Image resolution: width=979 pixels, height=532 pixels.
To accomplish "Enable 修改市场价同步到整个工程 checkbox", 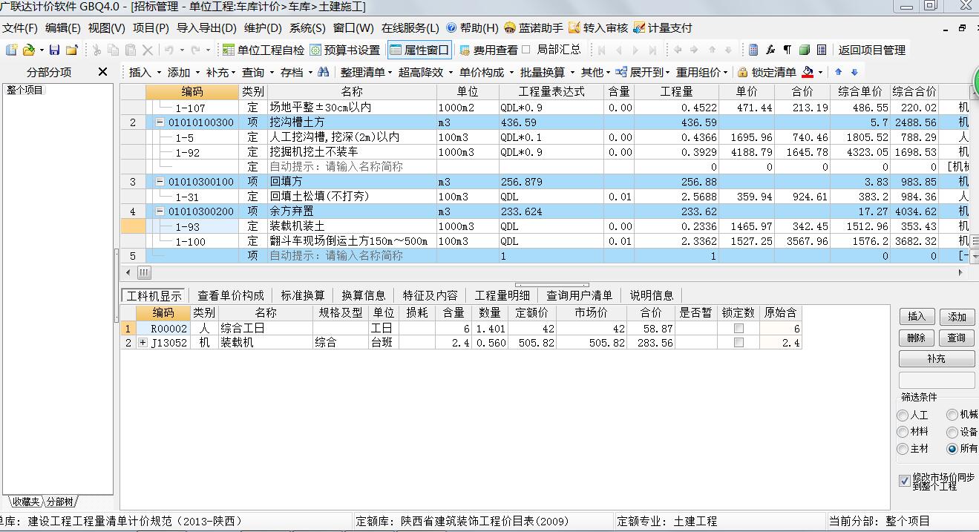I will pyautogui.click(x=903, y=481).
